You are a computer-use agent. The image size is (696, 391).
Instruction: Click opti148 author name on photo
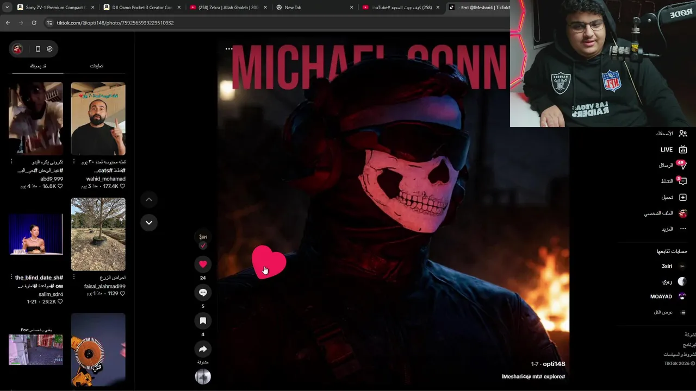pos(554,364)
